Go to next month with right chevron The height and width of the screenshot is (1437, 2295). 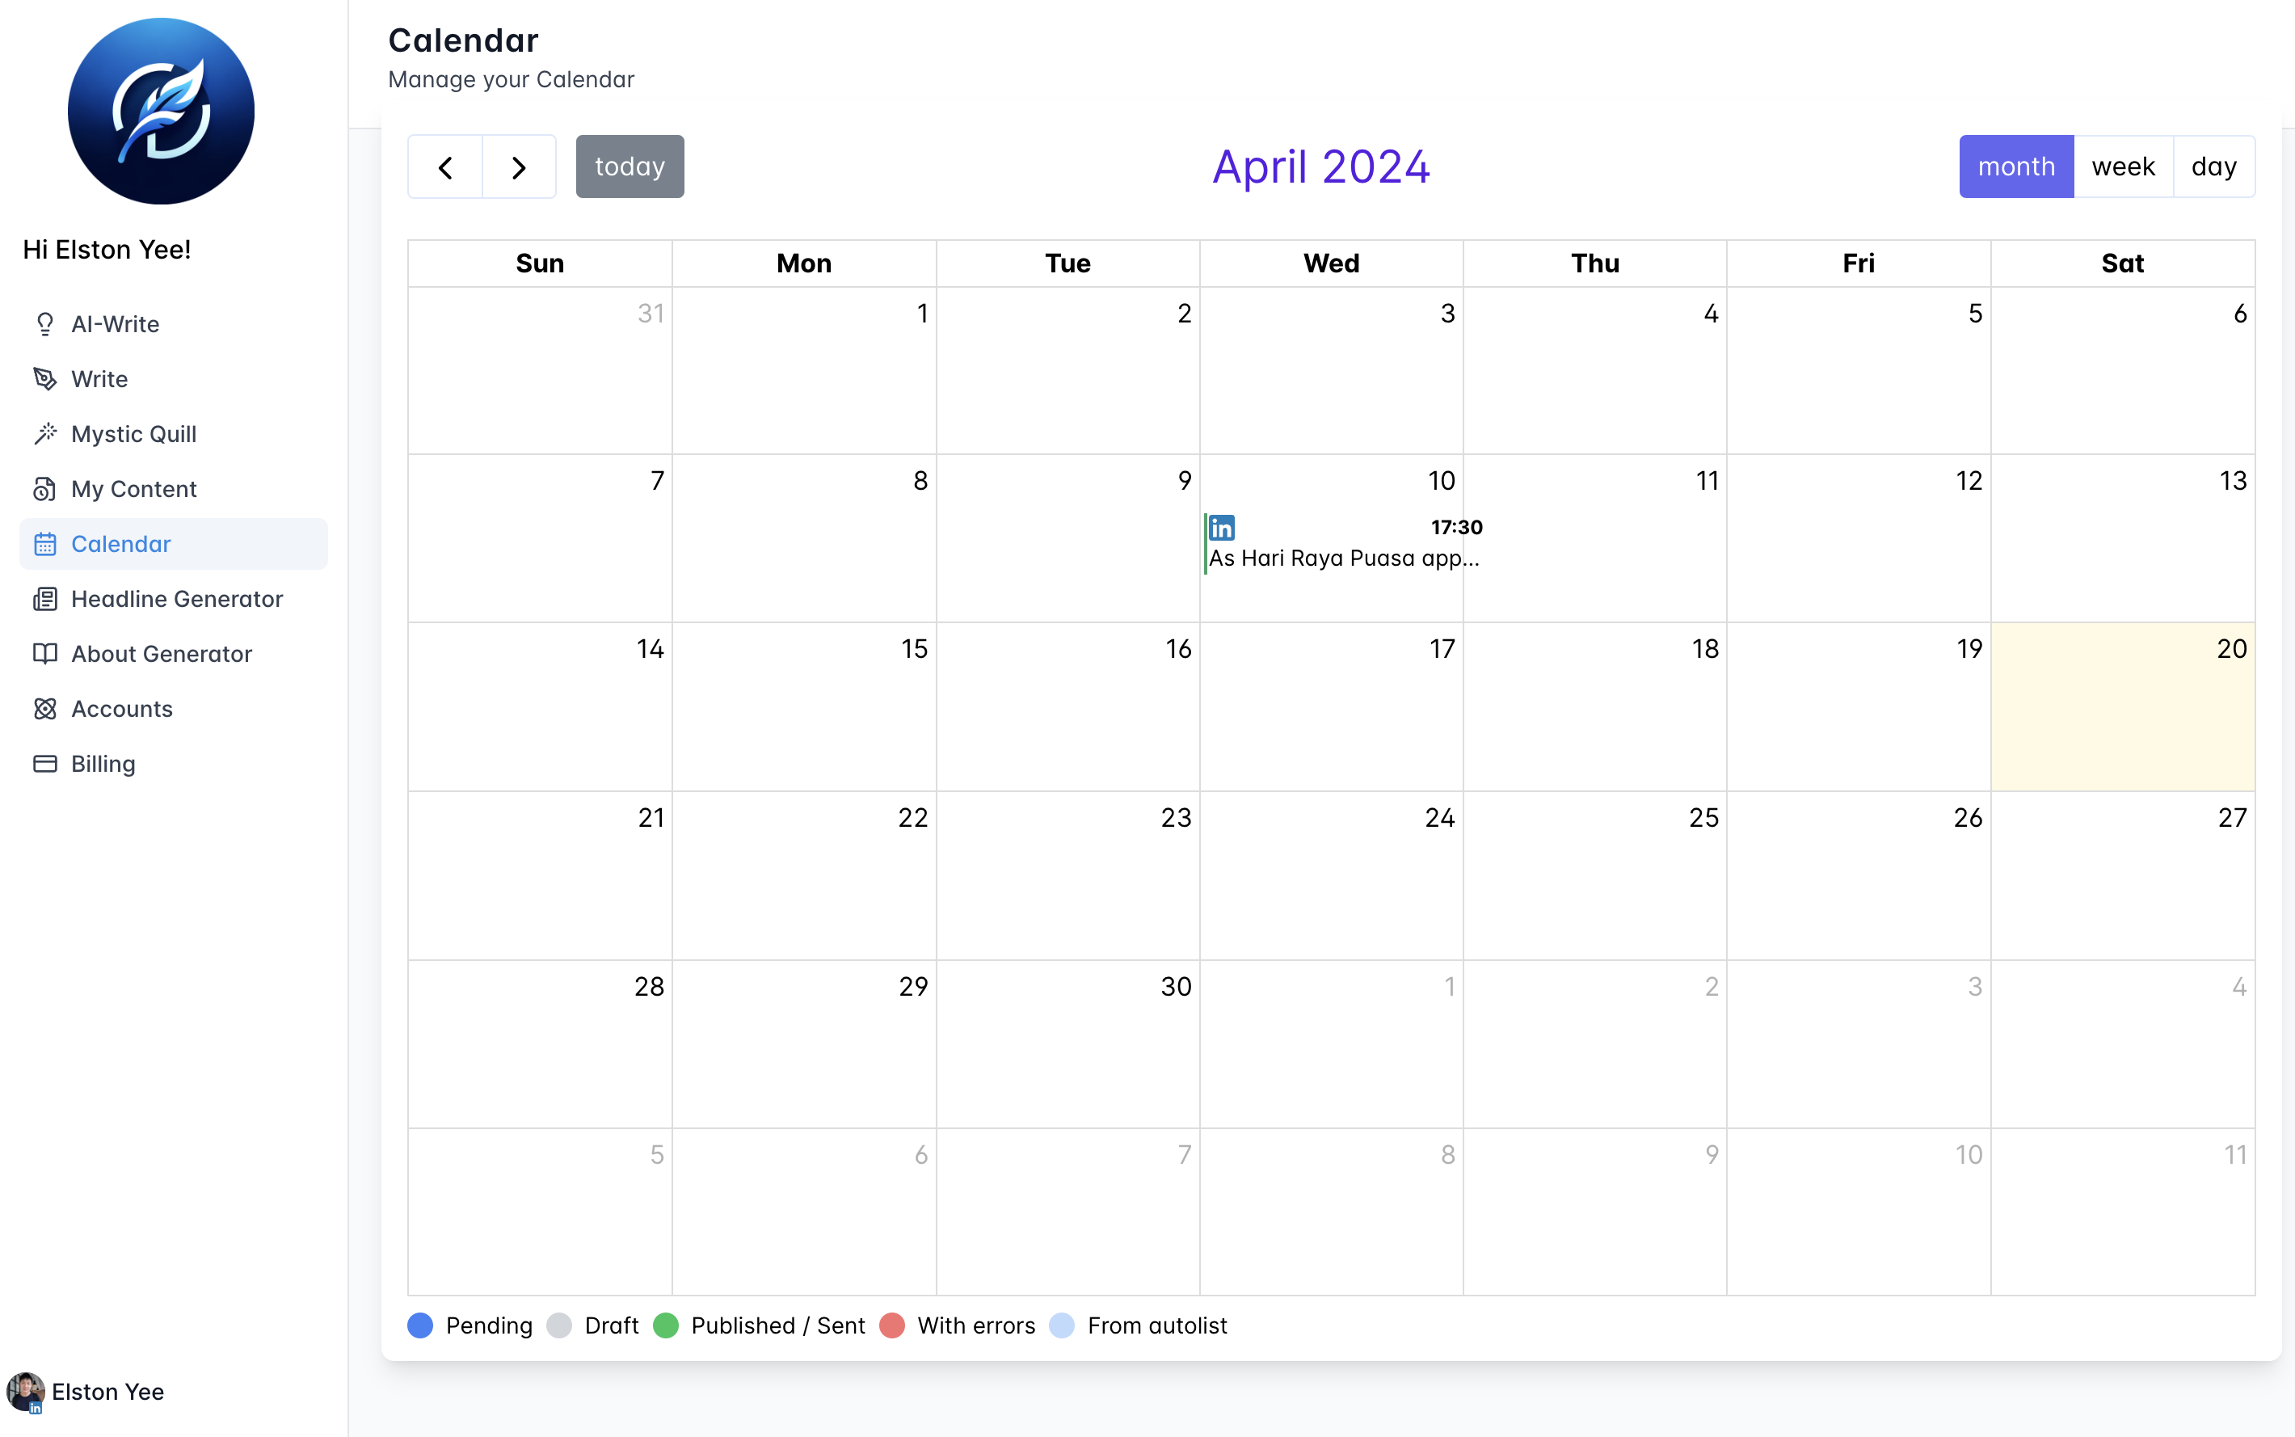point(519,167)
